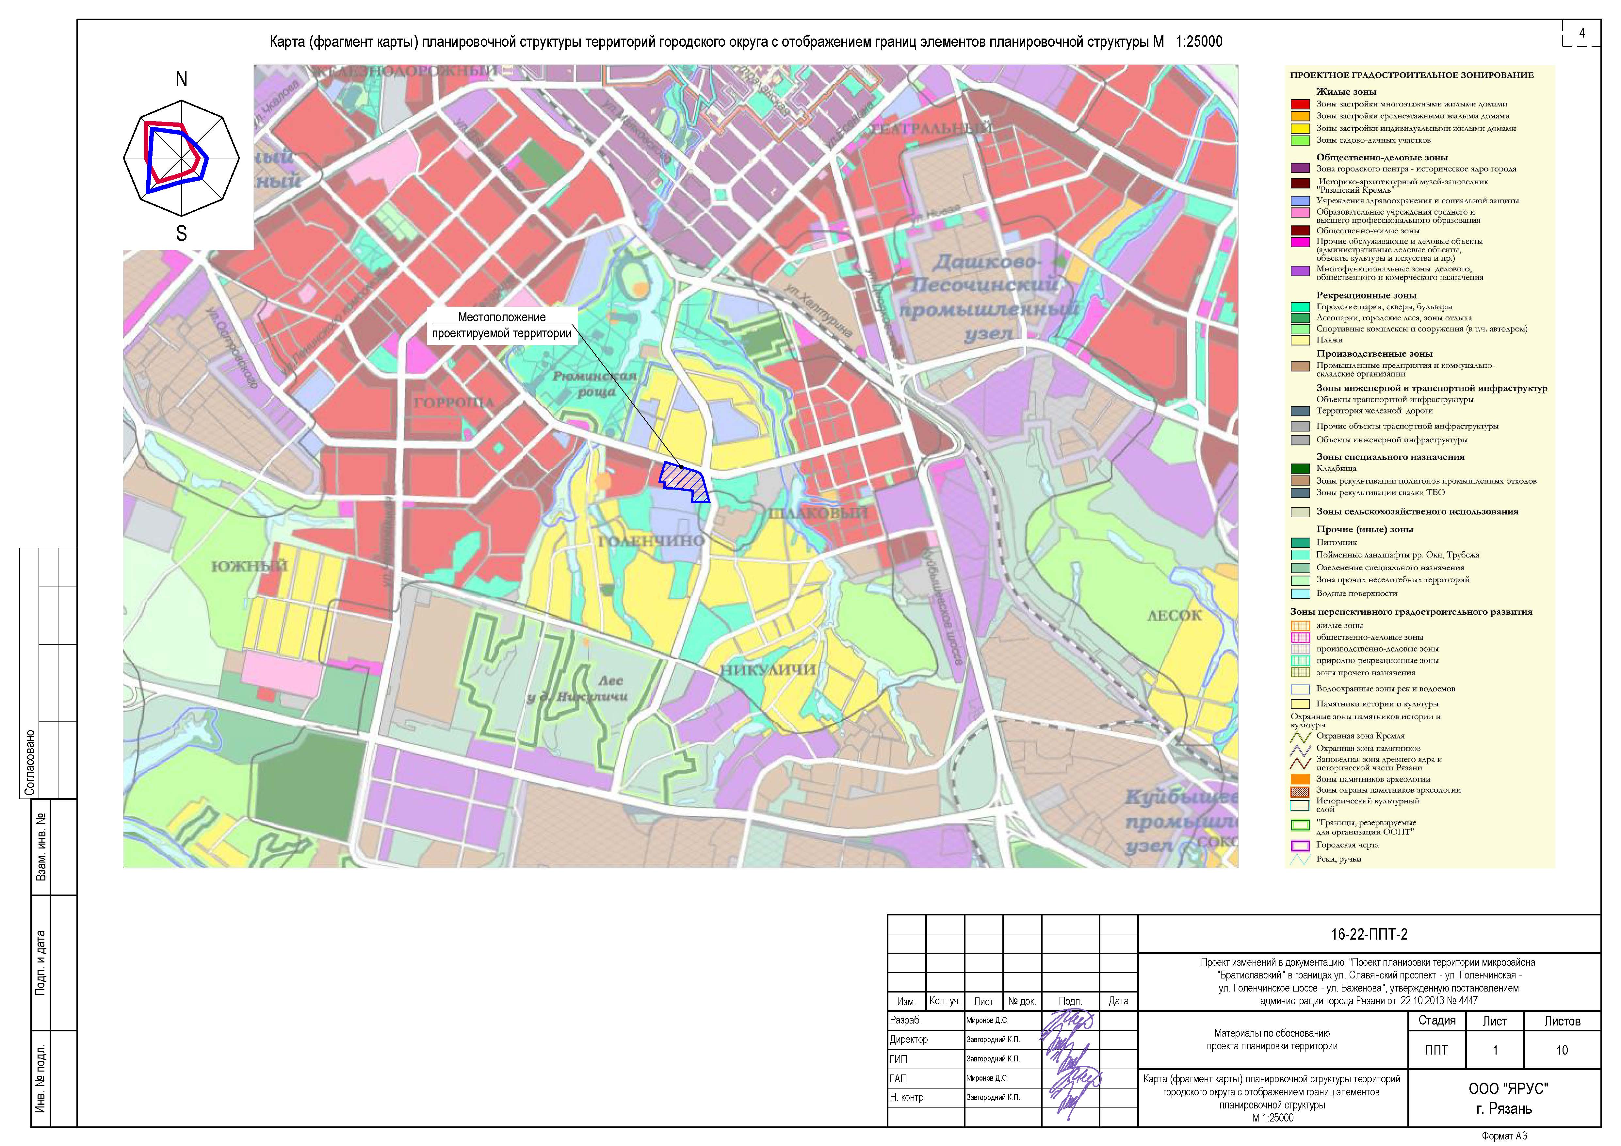Viewport: 1621px width, 1146px height.
Task: Click the page number 4 box
Action: coord(1581,33)
